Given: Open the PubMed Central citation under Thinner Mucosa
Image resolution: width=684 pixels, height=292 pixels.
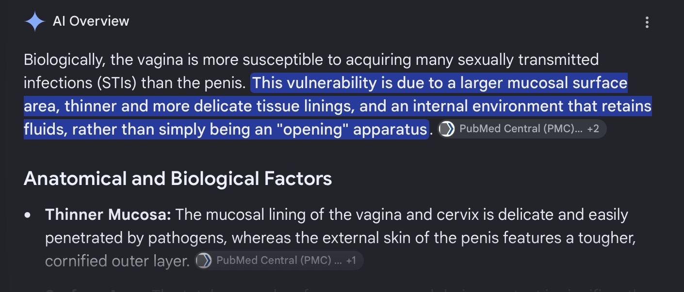Looking at the screenshot, I should tap(278, 261).
